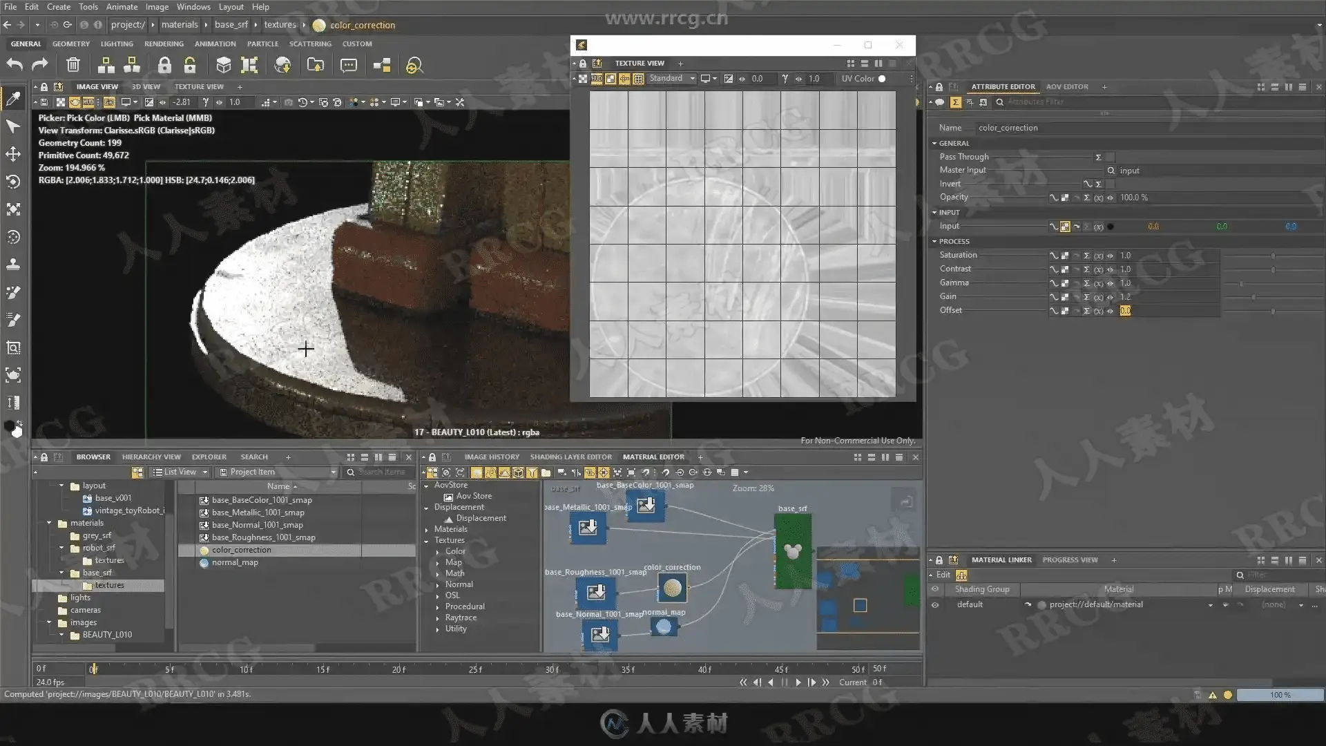The height and width of the screenshot is (746, 1326).
Task: Select the color picker eyedropper tool
Action: (13, 99)
